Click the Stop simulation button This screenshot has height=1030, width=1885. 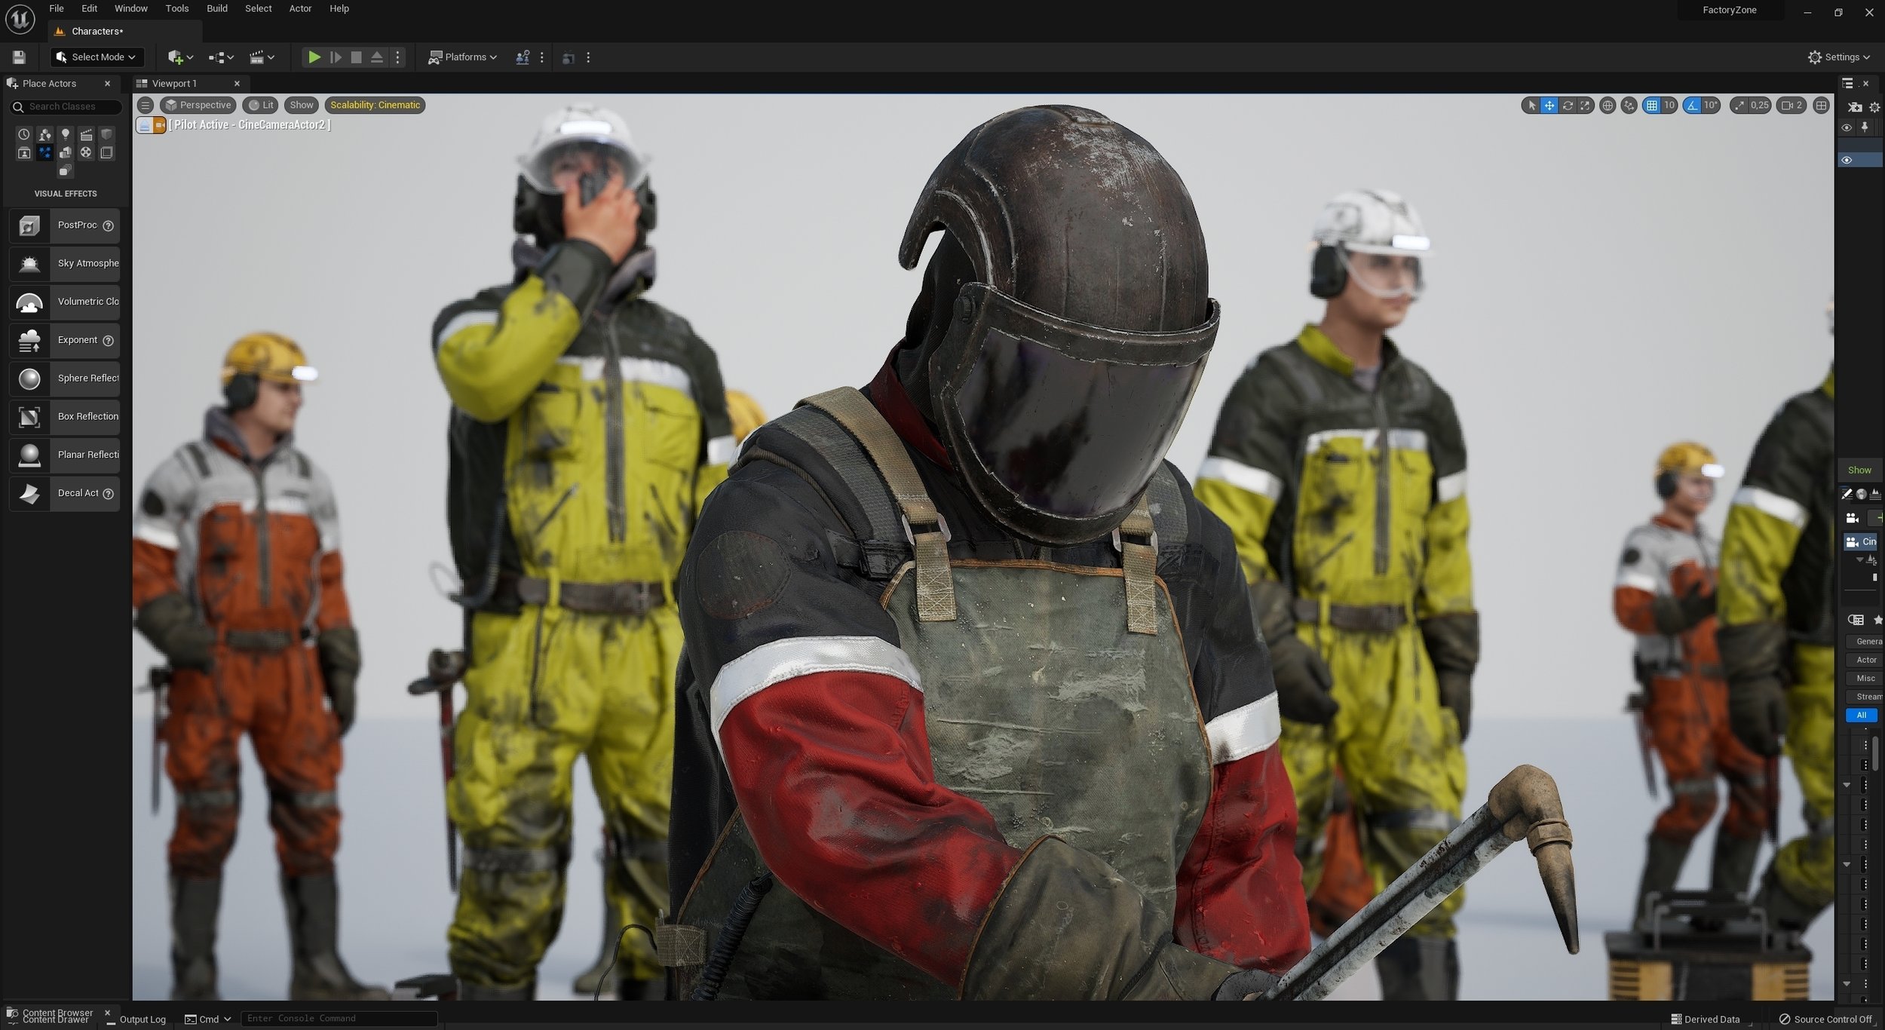coord(357,57)
